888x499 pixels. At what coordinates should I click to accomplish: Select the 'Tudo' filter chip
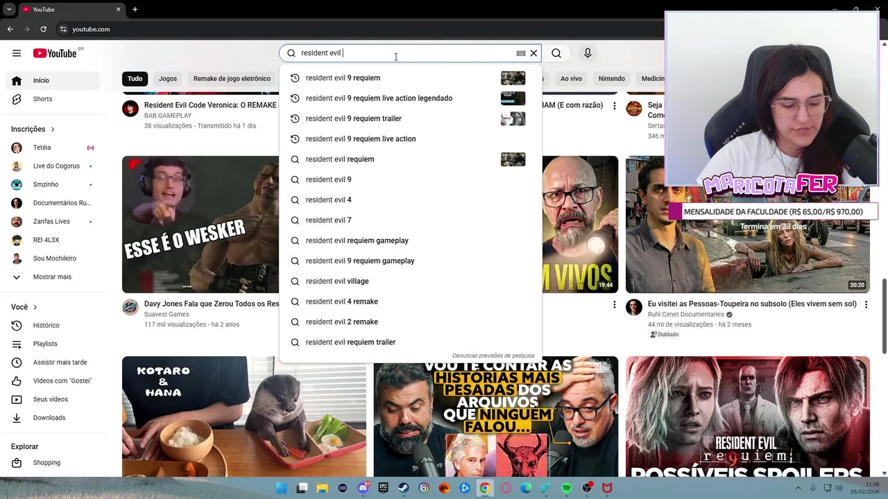(135, 78)
